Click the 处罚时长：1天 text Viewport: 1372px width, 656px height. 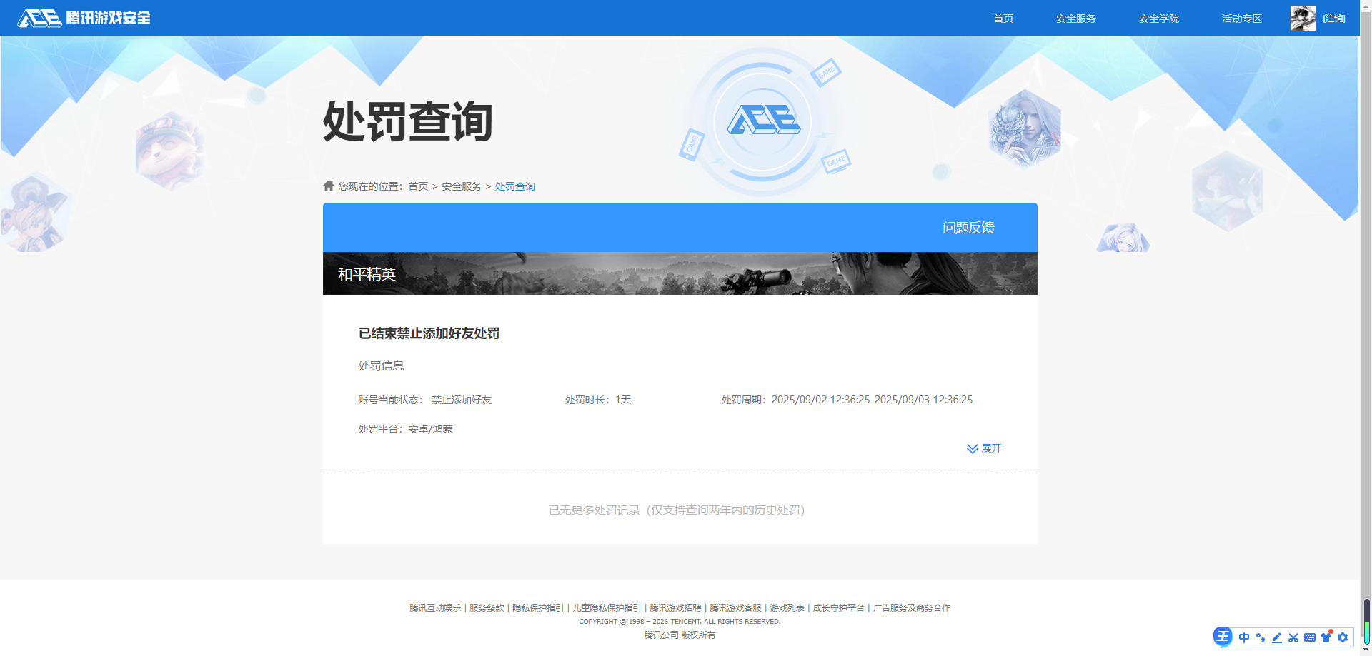coord(598,400)
